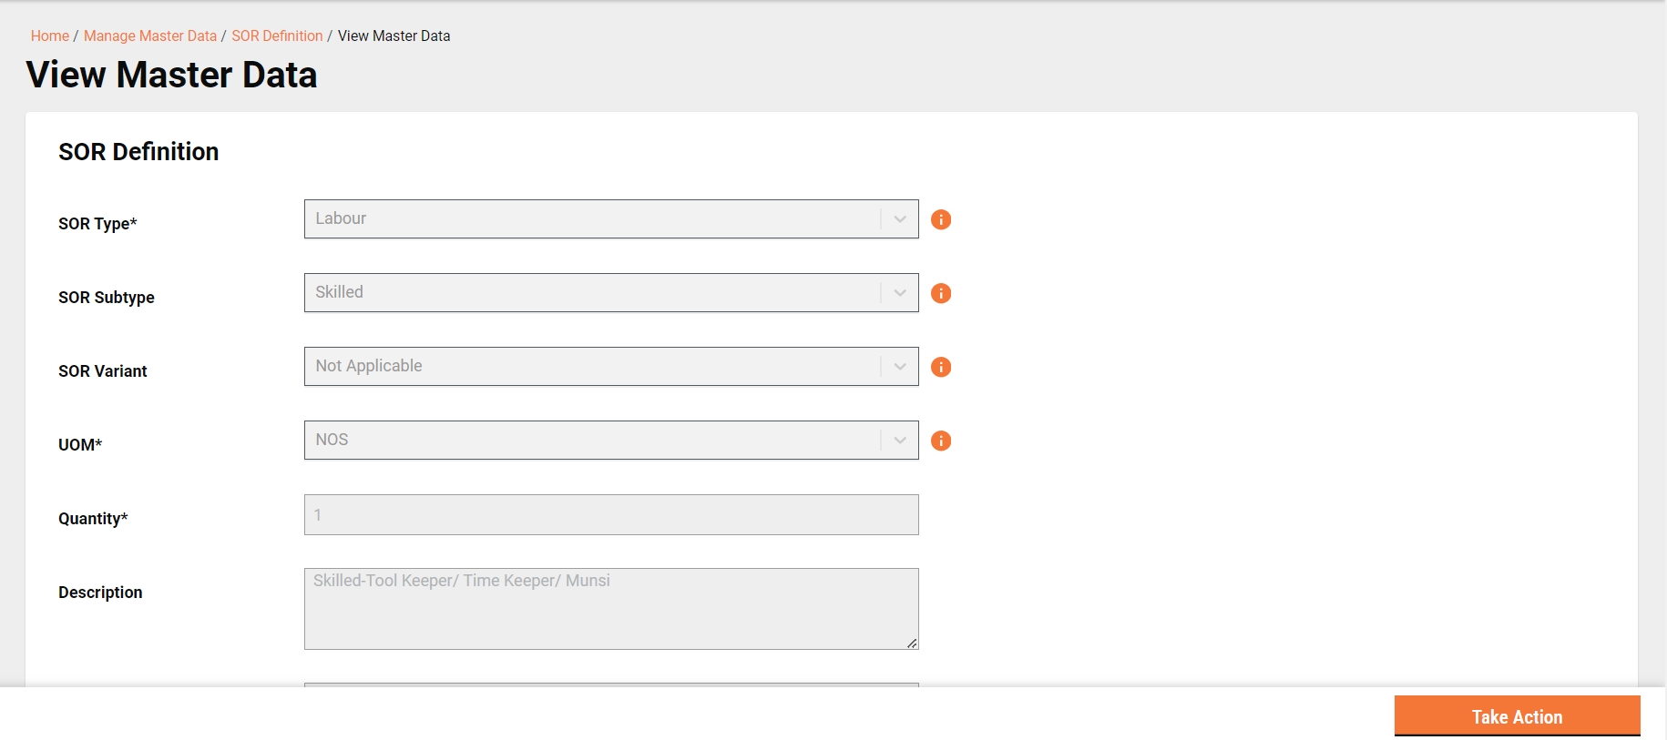The width and height of the screenshot is (1667, 740).
Task: Expand the SOR Variant dropdown arrow
Action: tap(900, 367)
